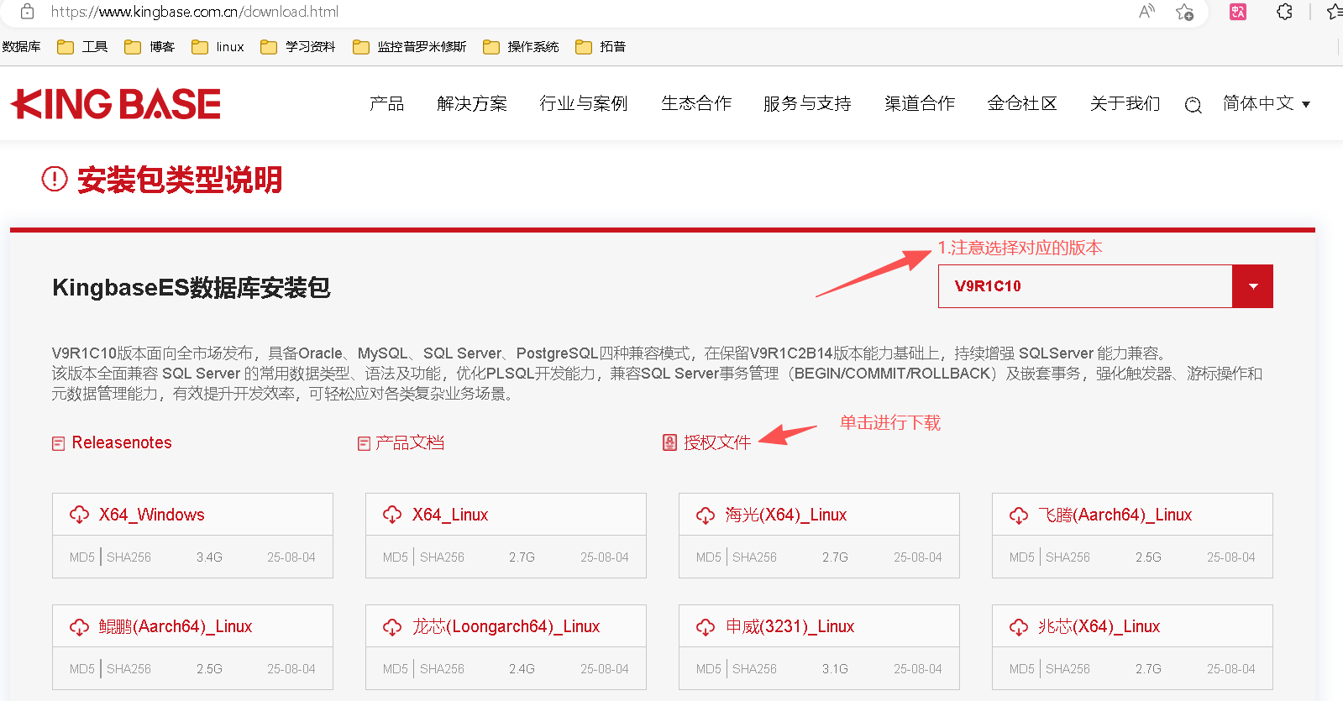Viewport: 1343px width, 701px height.
Task: Click the X64_Linux cloud download icon
Action: coord(392,515)
